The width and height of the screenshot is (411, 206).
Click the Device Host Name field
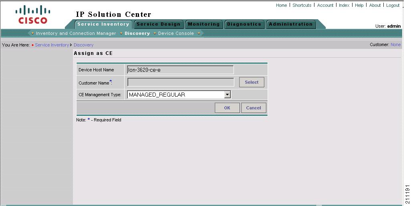[x=180, y=70]
